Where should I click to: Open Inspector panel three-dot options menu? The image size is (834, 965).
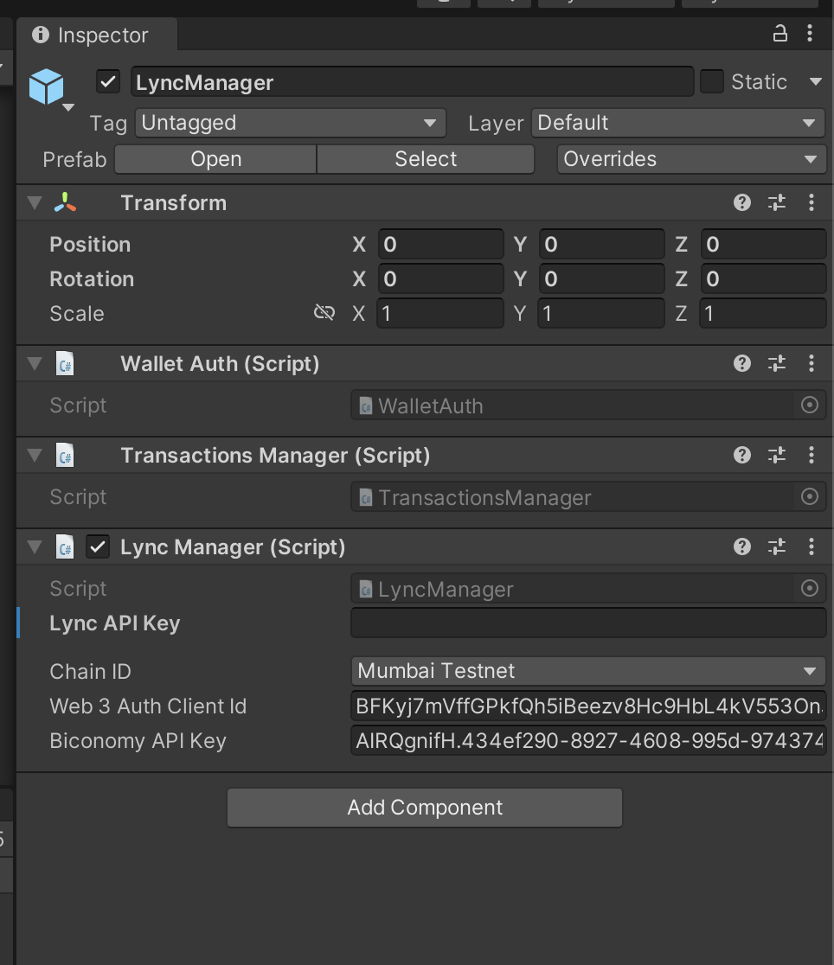(810, 33)
